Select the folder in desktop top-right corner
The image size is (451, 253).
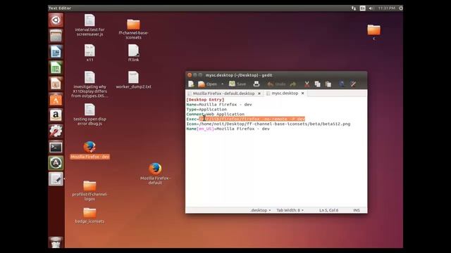pyautogui.click(x=374, y=32)
